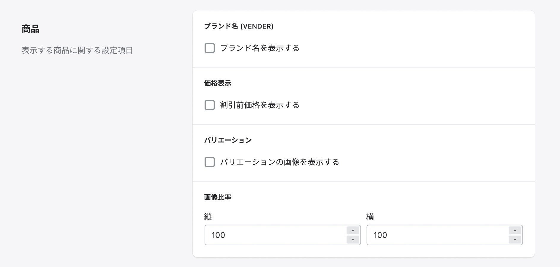560x267 pixels.
Task: Click the 縦 field label
Action: pyautogui.click(x=208, y=217)
